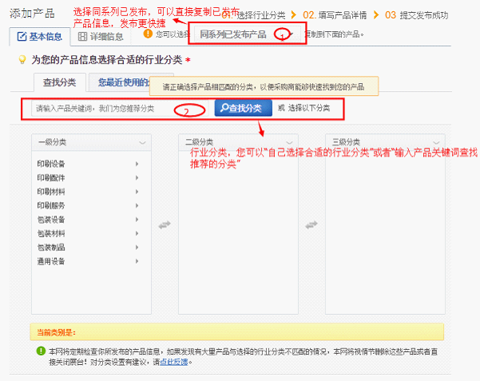Toggle the 三级分类 panel chevron
This screenshot has height=381, width=480.
coord(436,142)
